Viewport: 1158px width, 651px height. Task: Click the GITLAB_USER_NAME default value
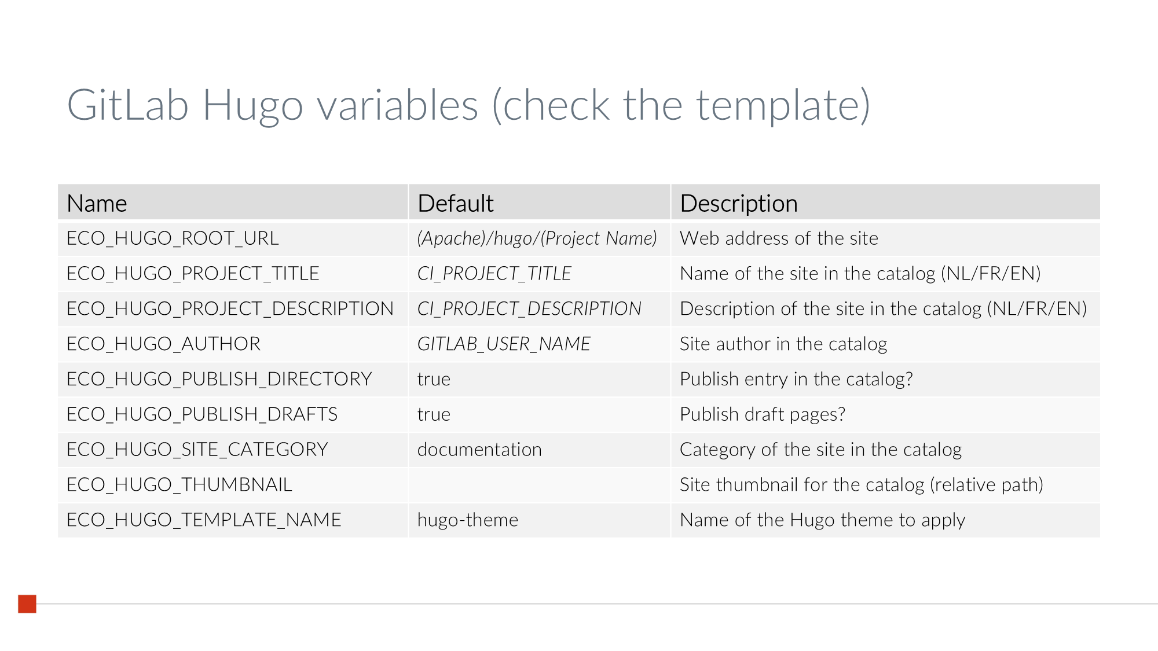point(504,344)
